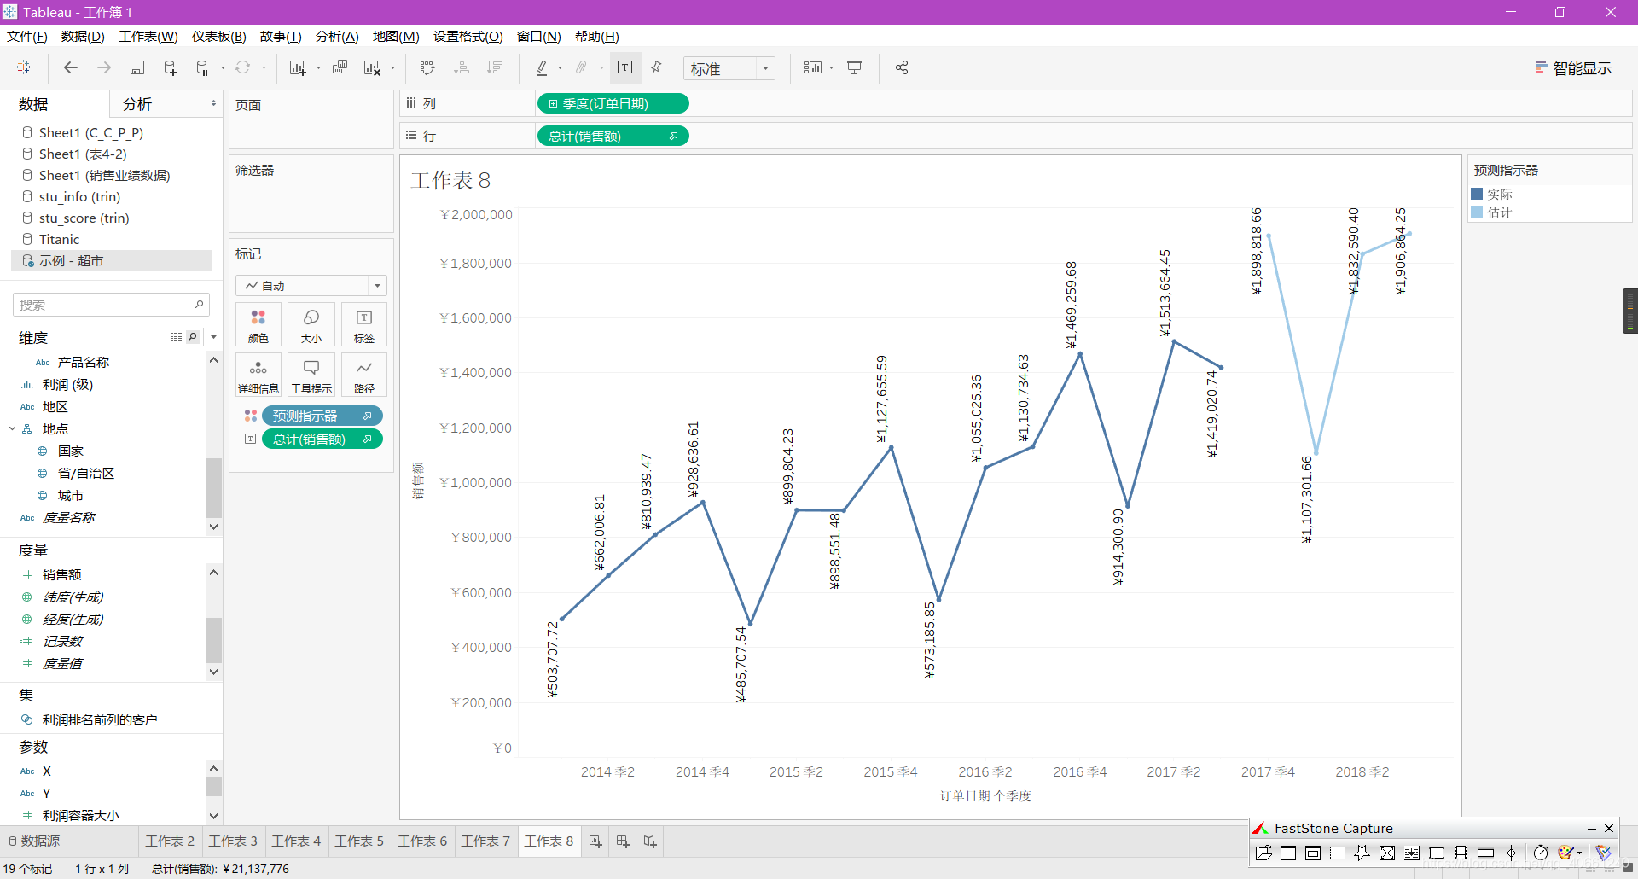Enter presentation mode icon
The image size is (1638, 879).
854,67
